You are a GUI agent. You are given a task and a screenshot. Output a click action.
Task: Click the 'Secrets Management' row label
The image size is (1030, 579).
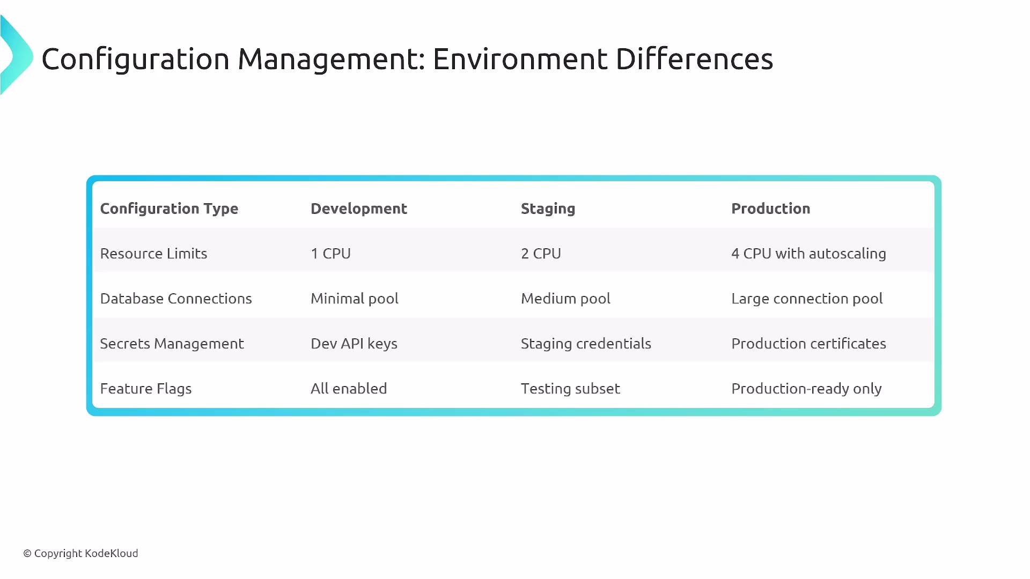pyautogui.click(x=172, y=344)
